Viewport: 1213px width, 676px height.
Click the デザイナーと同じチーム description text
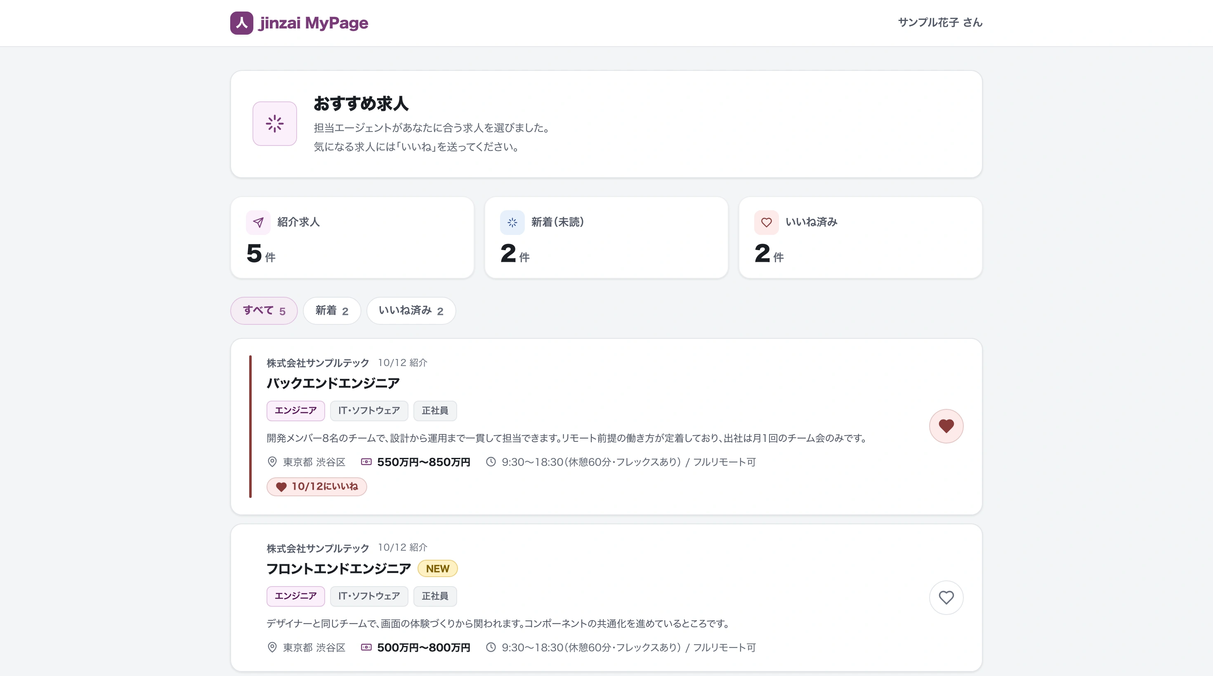point(499,623)
